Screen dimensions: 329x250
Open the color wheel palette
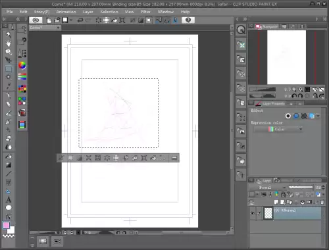point(22,65)
